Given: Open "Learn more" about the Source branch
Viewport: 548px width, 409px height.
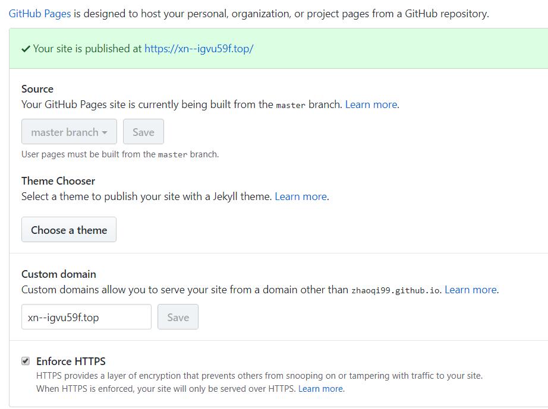Looking at the screenshot, I should pos(371,104).
